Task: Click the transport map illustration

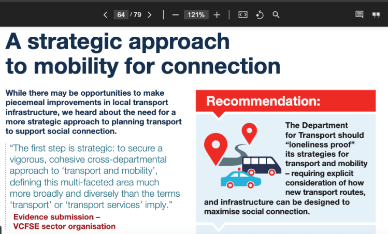Action: tap(241, 155)
